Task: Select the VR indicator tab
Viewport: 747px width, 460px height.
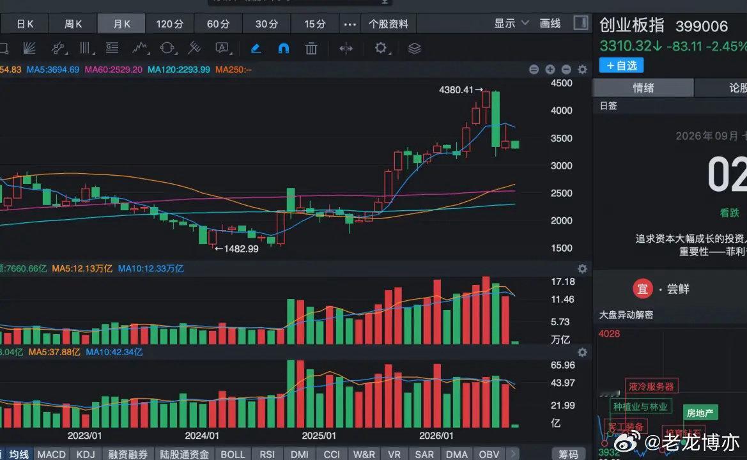Action: pos(394,454)
